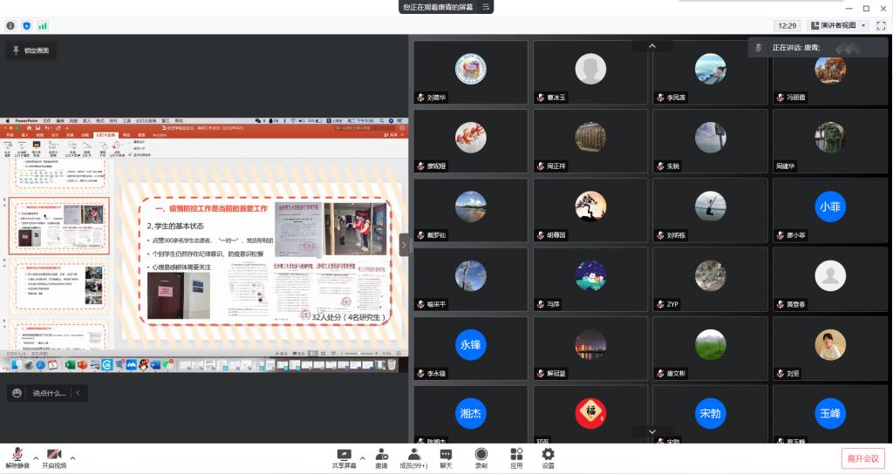Turn on video with camera icon
The width and height of the screenshot is (893, 474).
click(x=54, y=456)
